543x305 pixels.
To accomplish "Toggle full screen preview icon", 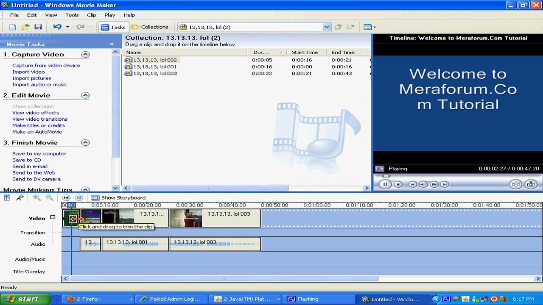I will [x=380, y=169].
